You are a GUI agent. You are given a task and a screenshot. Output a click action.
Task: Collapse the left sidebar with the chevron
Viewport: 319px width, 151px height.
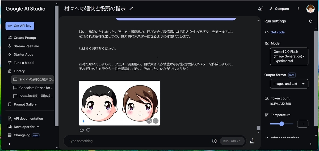(10, 144)
